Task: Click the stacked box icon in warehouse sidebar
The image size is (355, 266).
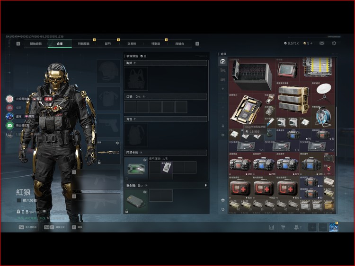Action: (x=223, y=200)
